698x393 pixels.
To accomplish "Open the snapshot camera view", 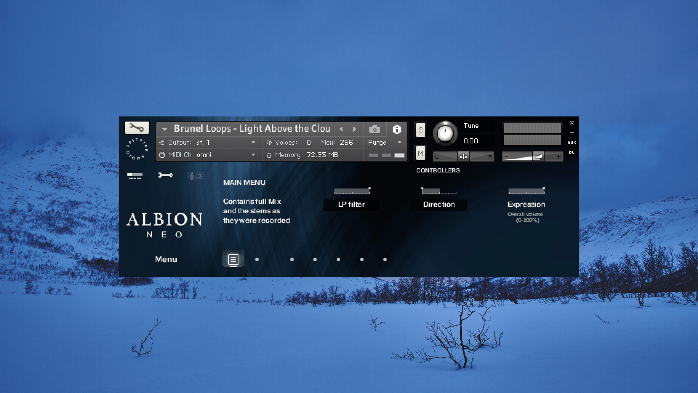I will point(374,129).
